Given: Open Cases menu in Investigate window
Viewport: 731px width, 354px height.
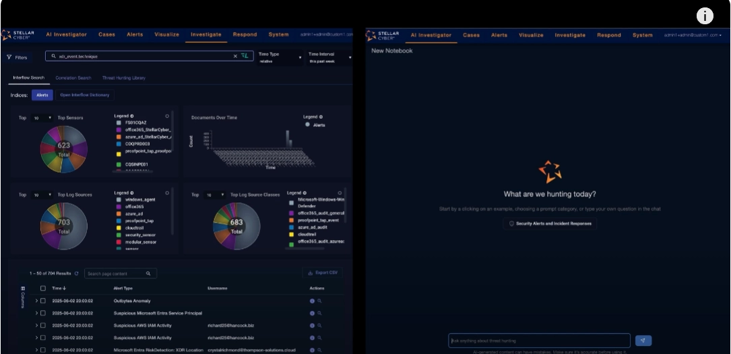Looking at the screenshot, I should coord(106,34).
